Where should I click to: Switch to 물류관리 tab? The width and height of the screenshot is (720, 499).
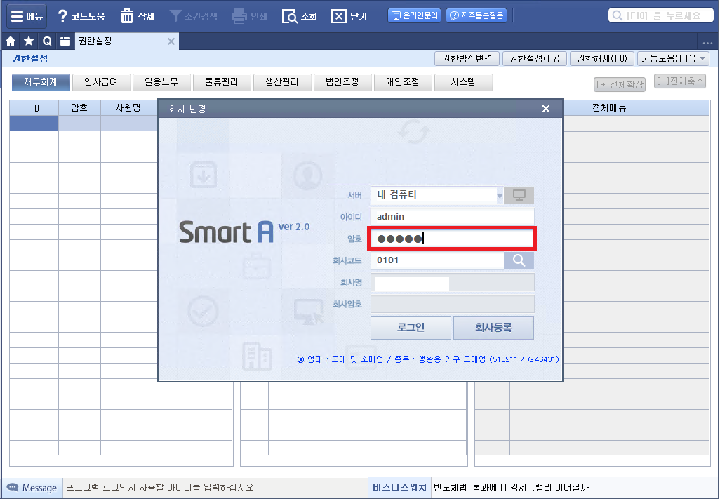tap(222, 82)
